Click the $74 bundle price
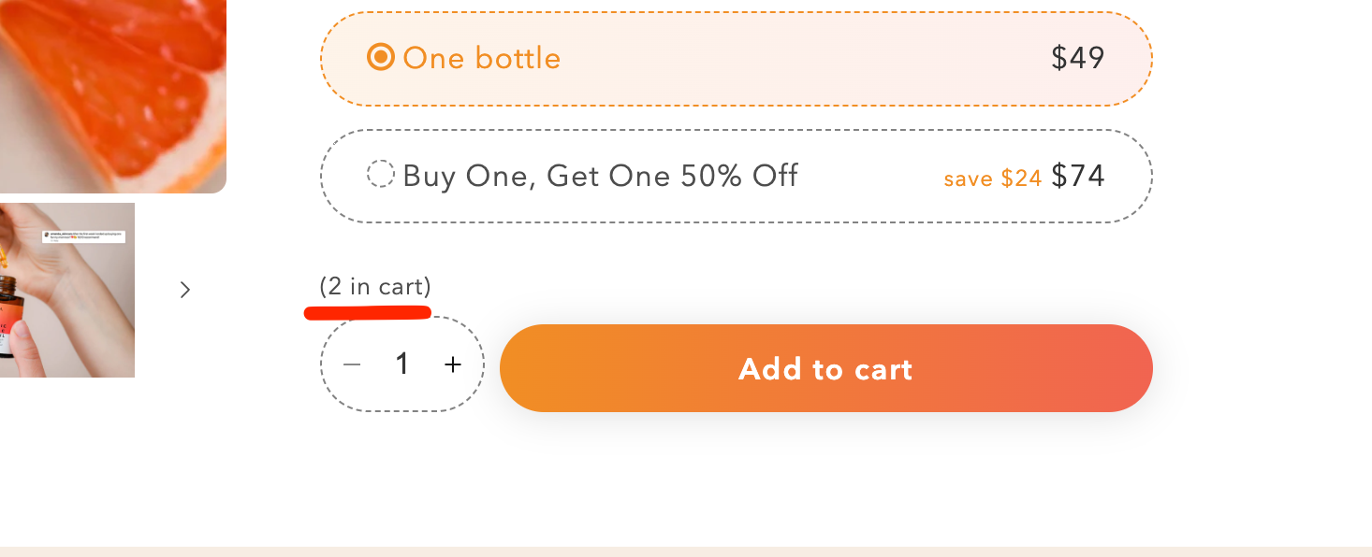The height and width of the screenshot is (557, 1372). [1078, 176]
